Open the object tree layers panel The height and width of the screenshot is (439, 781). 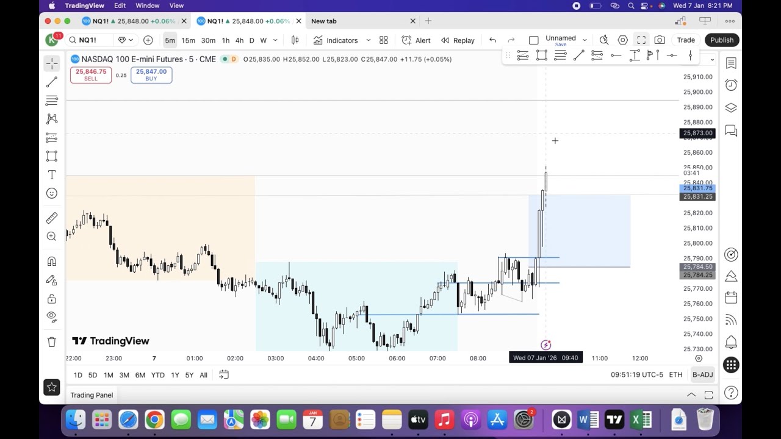(x=731, y=108)
